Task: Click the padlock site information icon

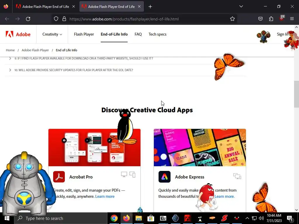Action: pyautogui.click(x=64, y=19)
